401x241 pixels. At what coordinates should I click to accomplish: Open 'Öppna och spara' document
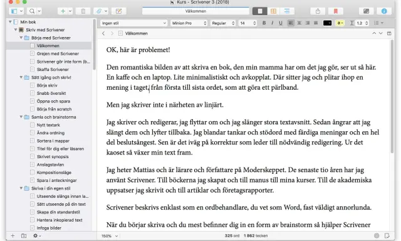pyautogui.click(x=53, y=101)
